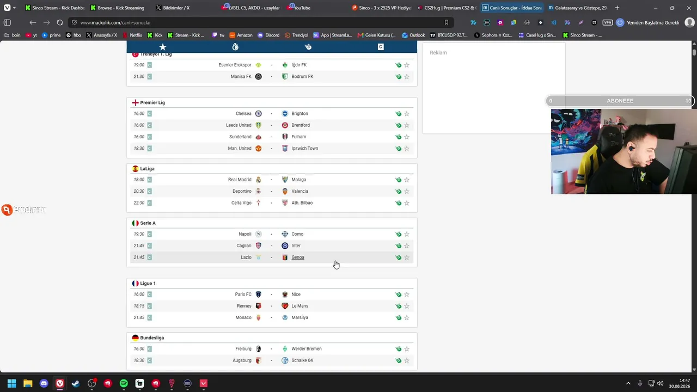This screenshot has height=392, width=697.
Task: Open File Explorer from the taskbar
Action: point(28,383)
